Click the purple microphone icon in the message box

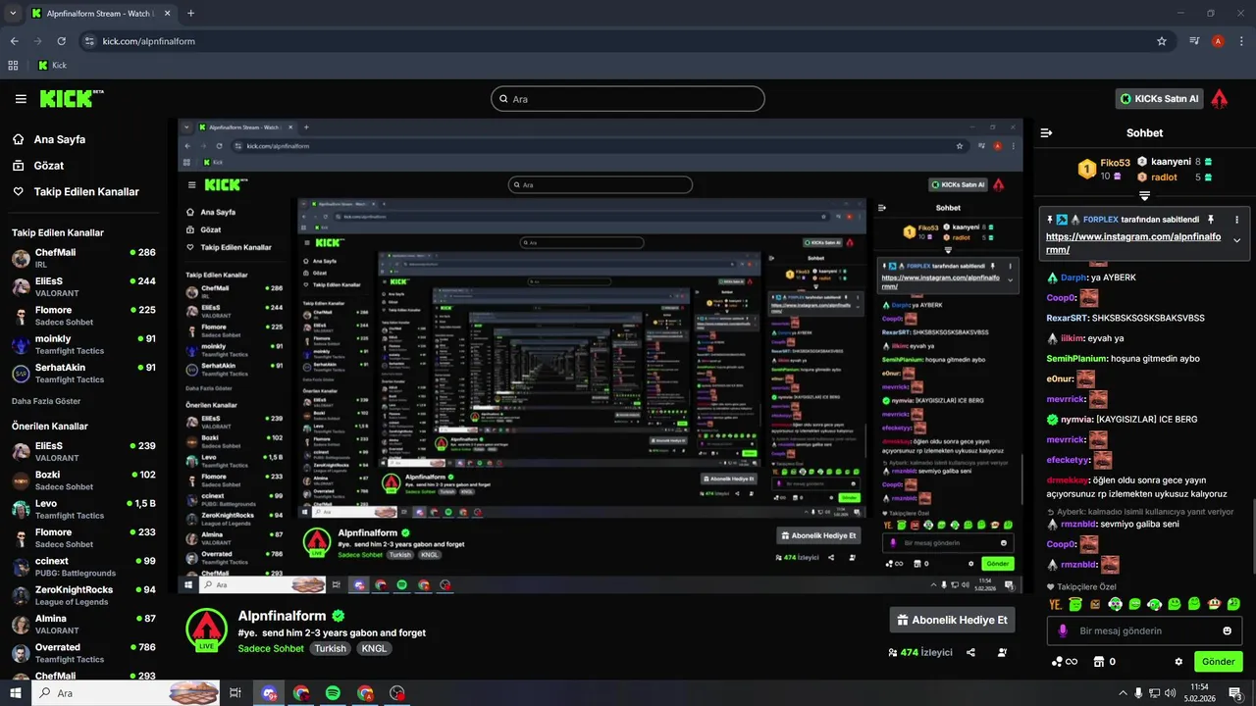[x=1062, y=630]
